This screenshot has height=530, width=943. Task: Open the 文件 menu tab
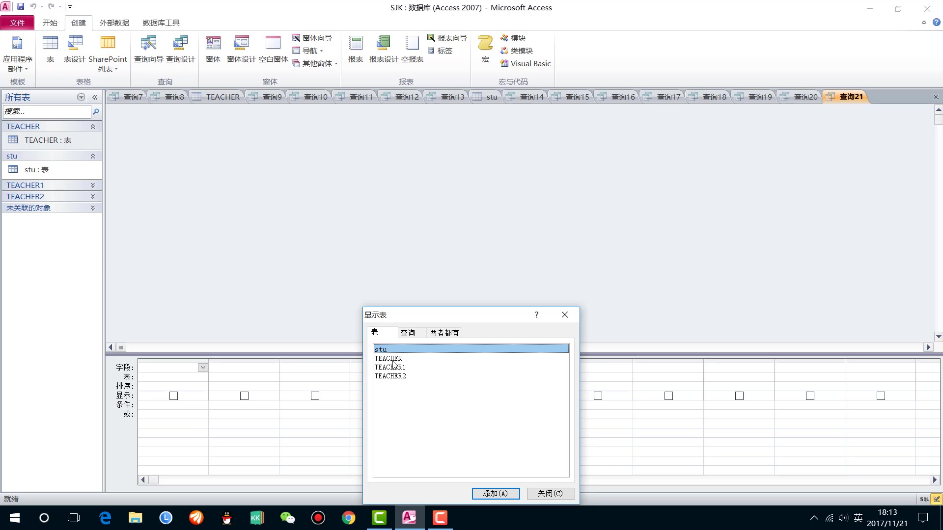[x=17, y=23]
